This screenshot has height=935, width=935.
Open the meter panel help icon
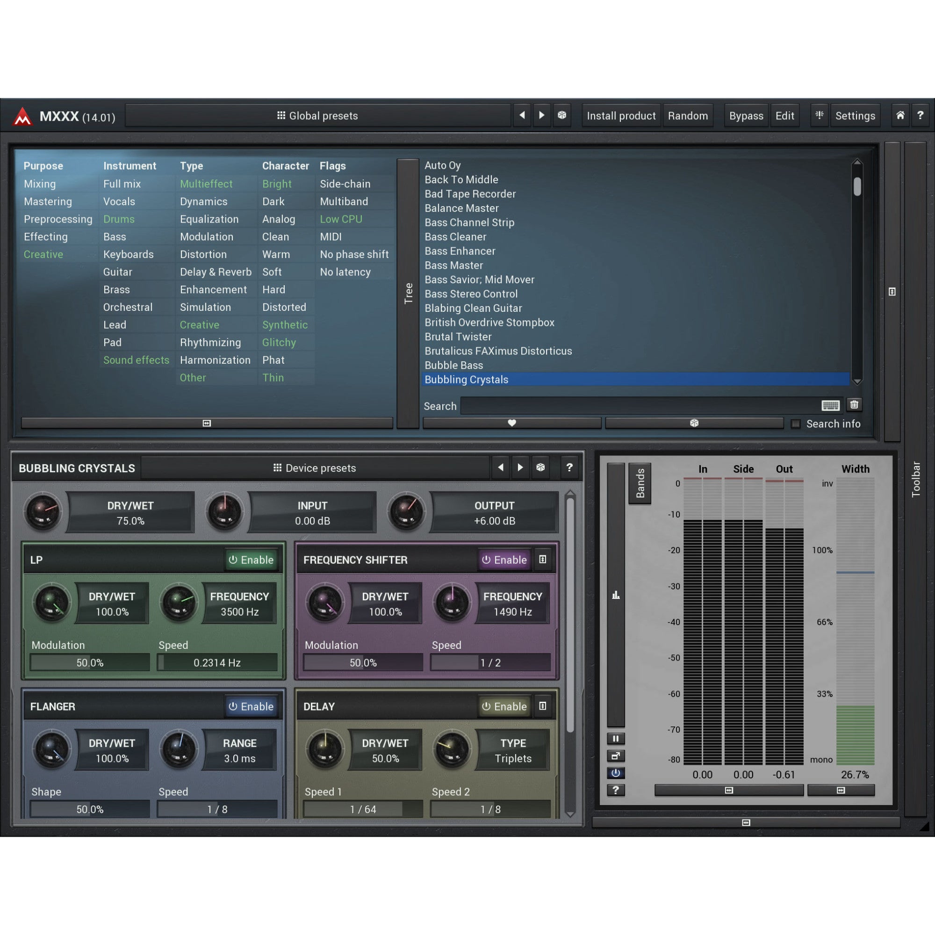click(616, 790)
